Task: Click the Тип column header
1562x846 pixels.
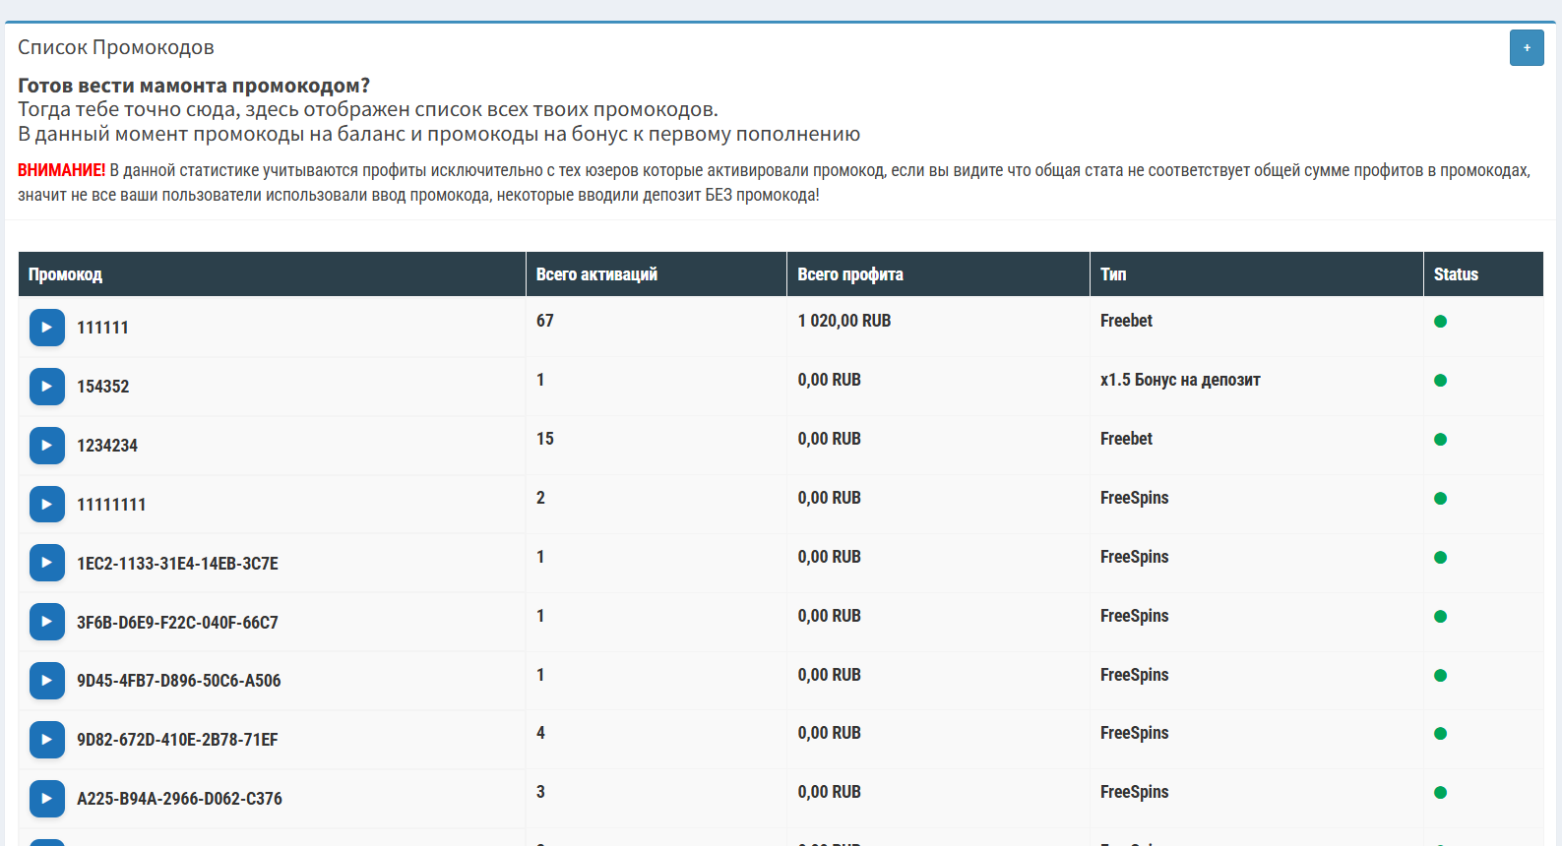Action: tap(1113, 274)
